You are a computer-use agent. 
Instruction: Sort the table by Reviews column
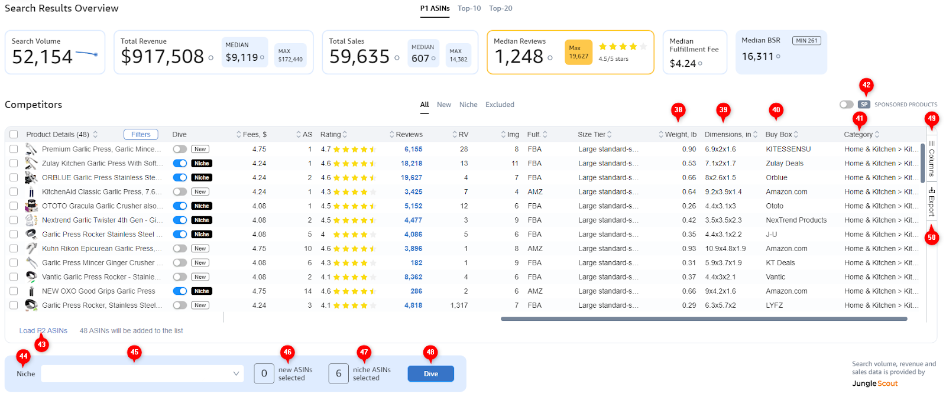coord(406,135)
